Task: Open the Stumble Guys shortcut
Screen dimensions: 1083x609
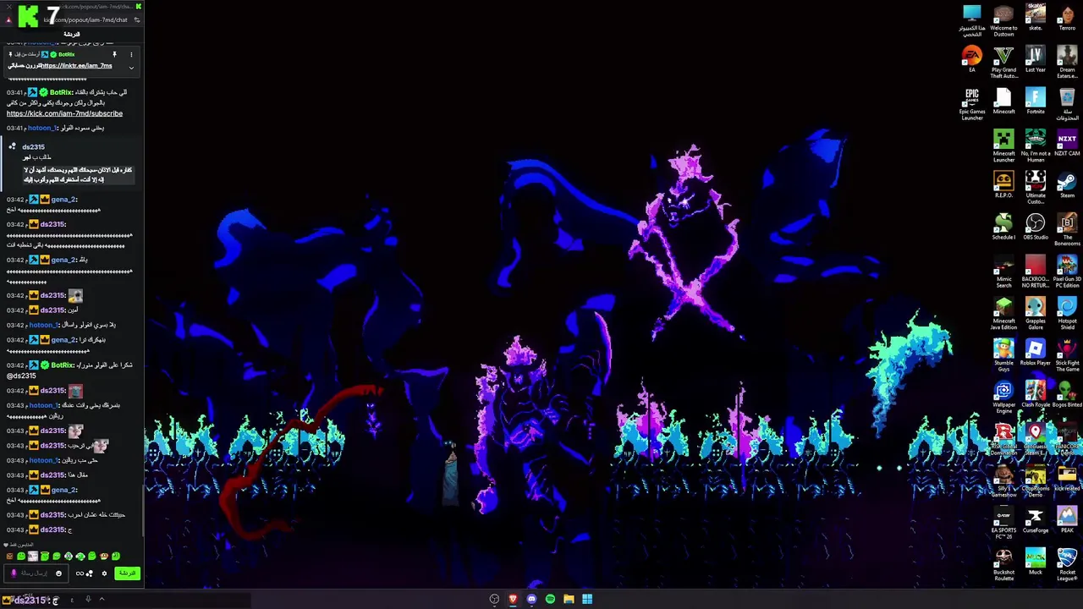Action: pyautogui.click(x=1003, y=355)
